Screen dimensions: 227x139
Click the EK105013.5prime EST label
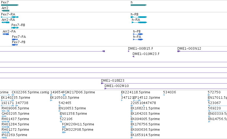coord(65,98)
